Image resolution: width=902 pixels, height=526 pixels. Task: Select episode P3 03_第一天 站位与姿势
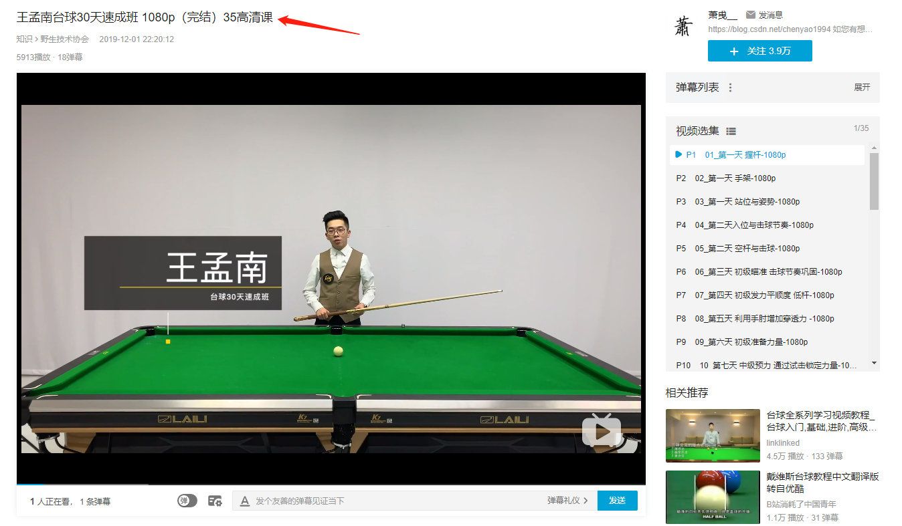pyautogui.click(x=768, y=201)
